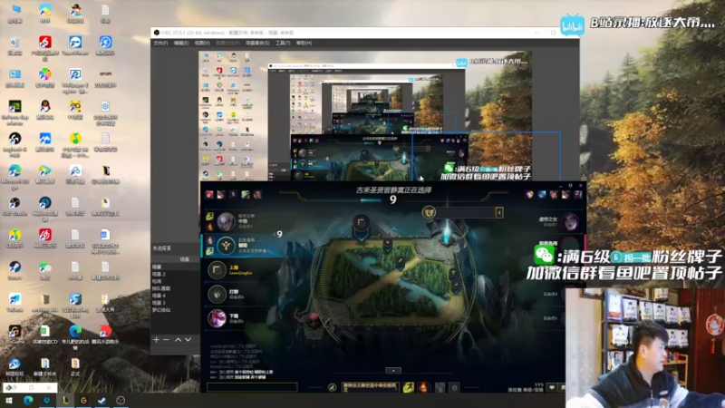Open Microsoft Edge desktop shortcut

(14, 176)
